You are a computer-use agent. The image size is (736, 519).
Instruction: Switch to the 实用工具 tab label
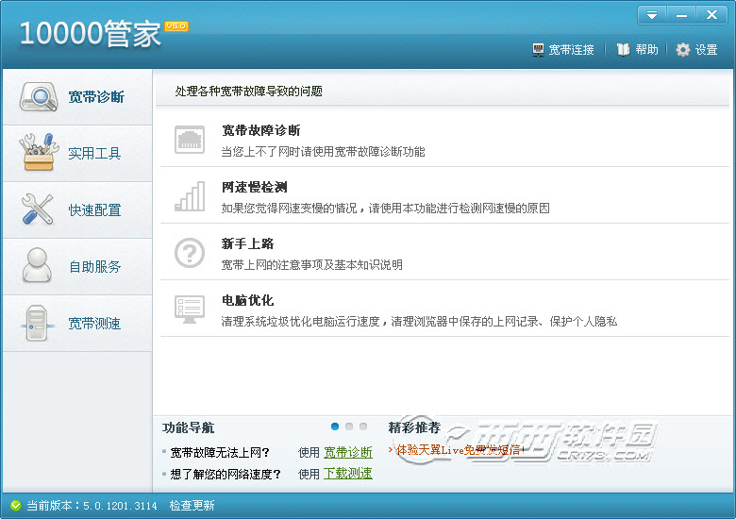(94, 154)
